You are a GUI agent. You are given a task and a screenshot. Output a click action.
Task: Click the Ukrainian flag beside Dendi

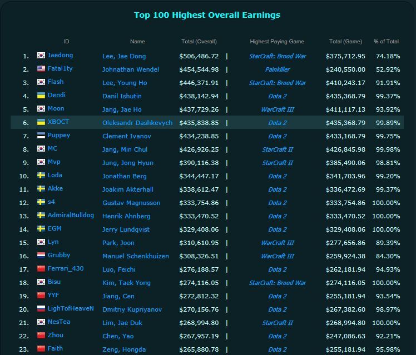point(41,96)
